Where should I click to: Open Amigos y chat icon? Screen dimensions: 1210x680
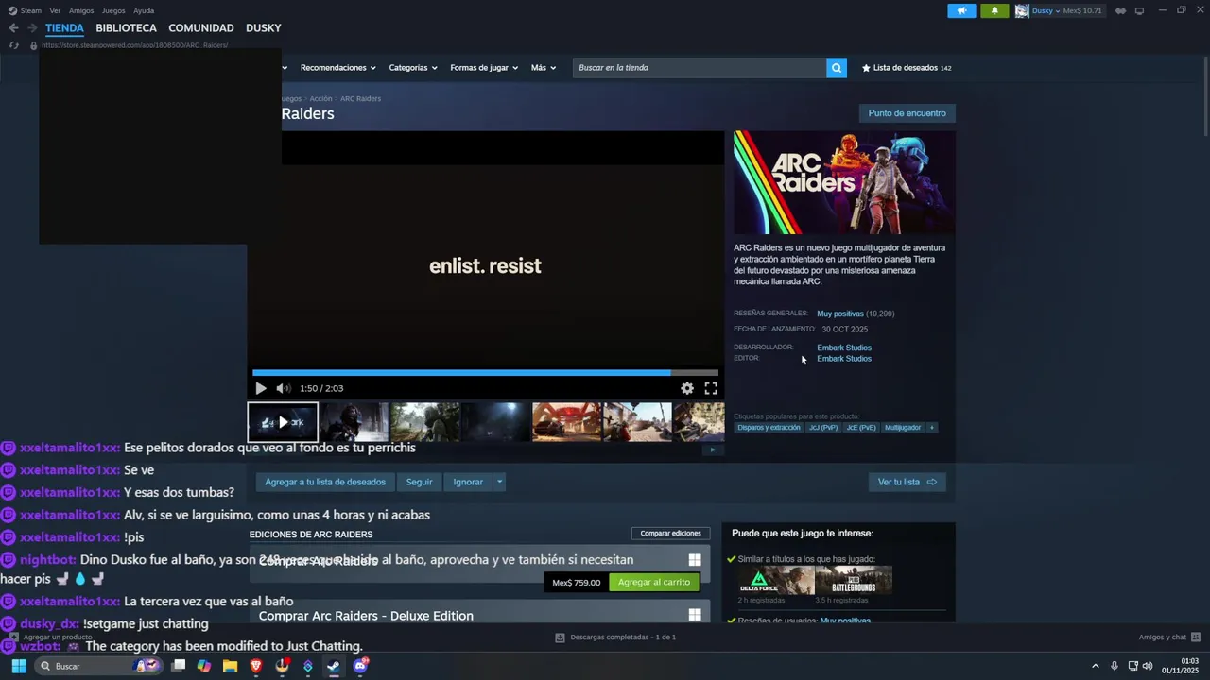(x=1196, y=637)
